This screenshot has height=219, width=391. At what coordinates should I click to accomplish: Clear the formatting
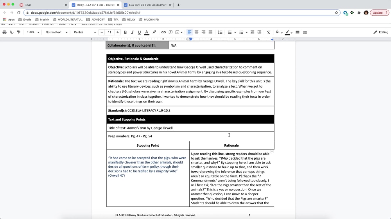(269, 32)
